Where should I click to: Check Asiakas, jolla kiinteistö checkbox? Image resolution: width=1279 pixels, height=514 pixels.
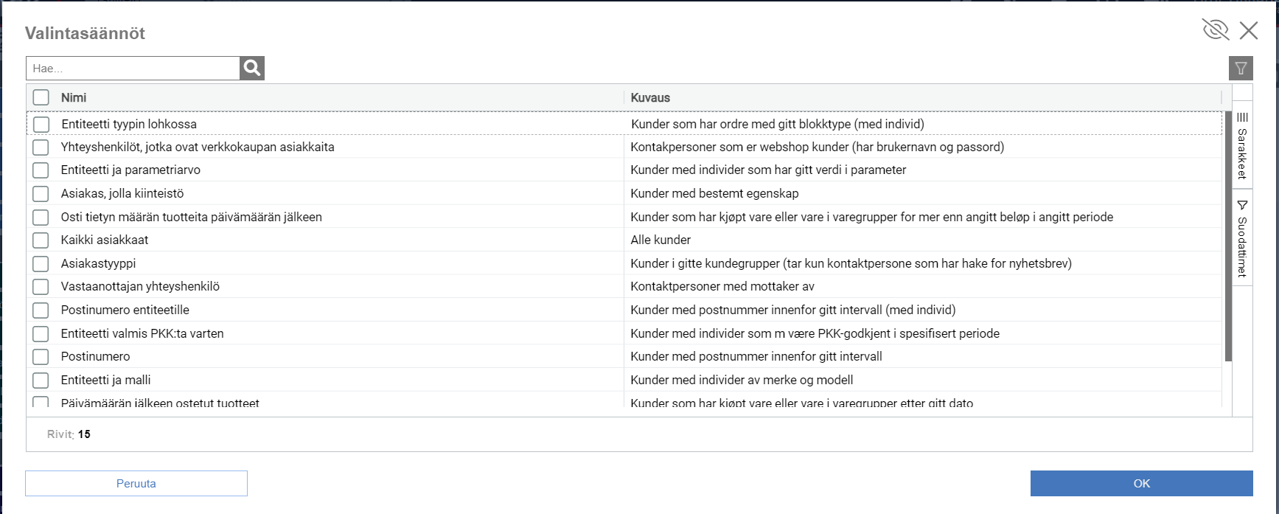tap(41, 194)
